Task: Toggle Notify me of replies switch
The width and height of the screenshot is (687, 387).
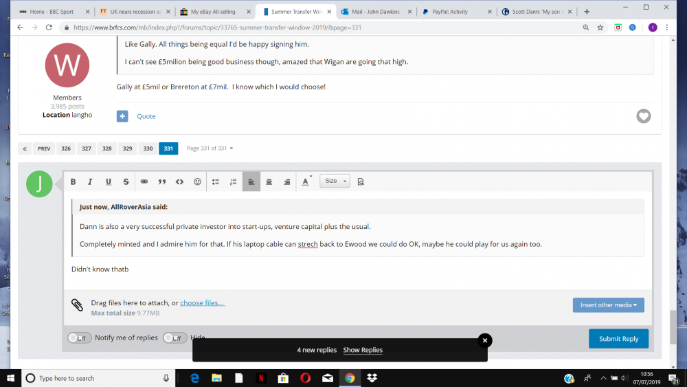Action: [x=80, y=338]
